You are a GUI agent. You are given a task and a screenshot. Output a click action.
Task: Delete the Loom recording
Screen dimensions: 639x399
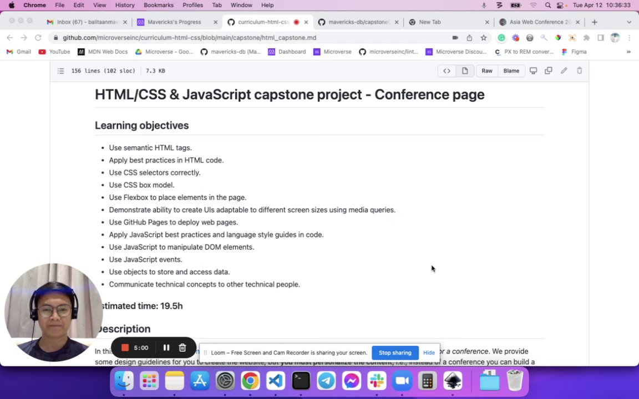[x=182, y=347]
